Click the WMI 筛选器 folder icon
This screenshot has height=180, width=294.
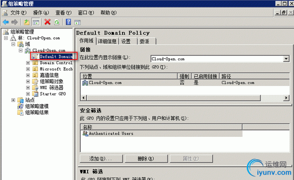click(35, 87)
